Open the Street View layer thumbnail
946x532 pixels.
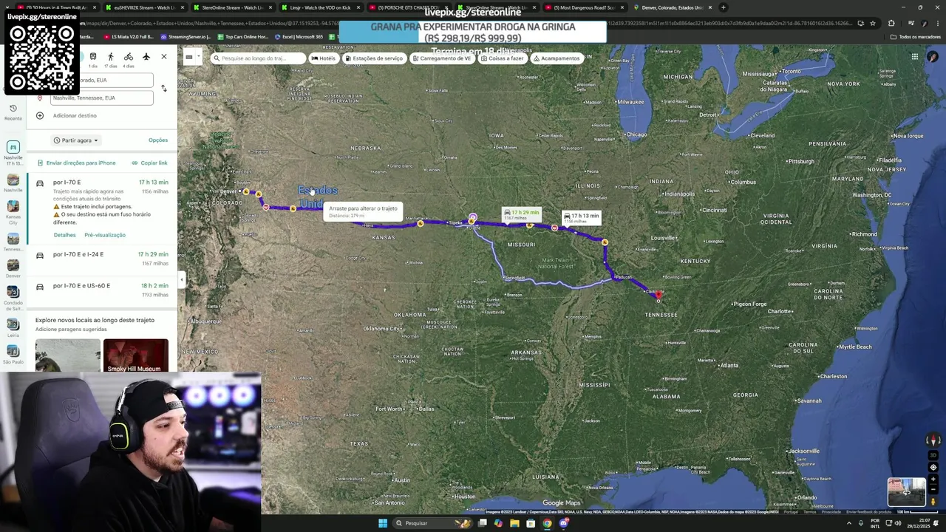pos(907,492)
